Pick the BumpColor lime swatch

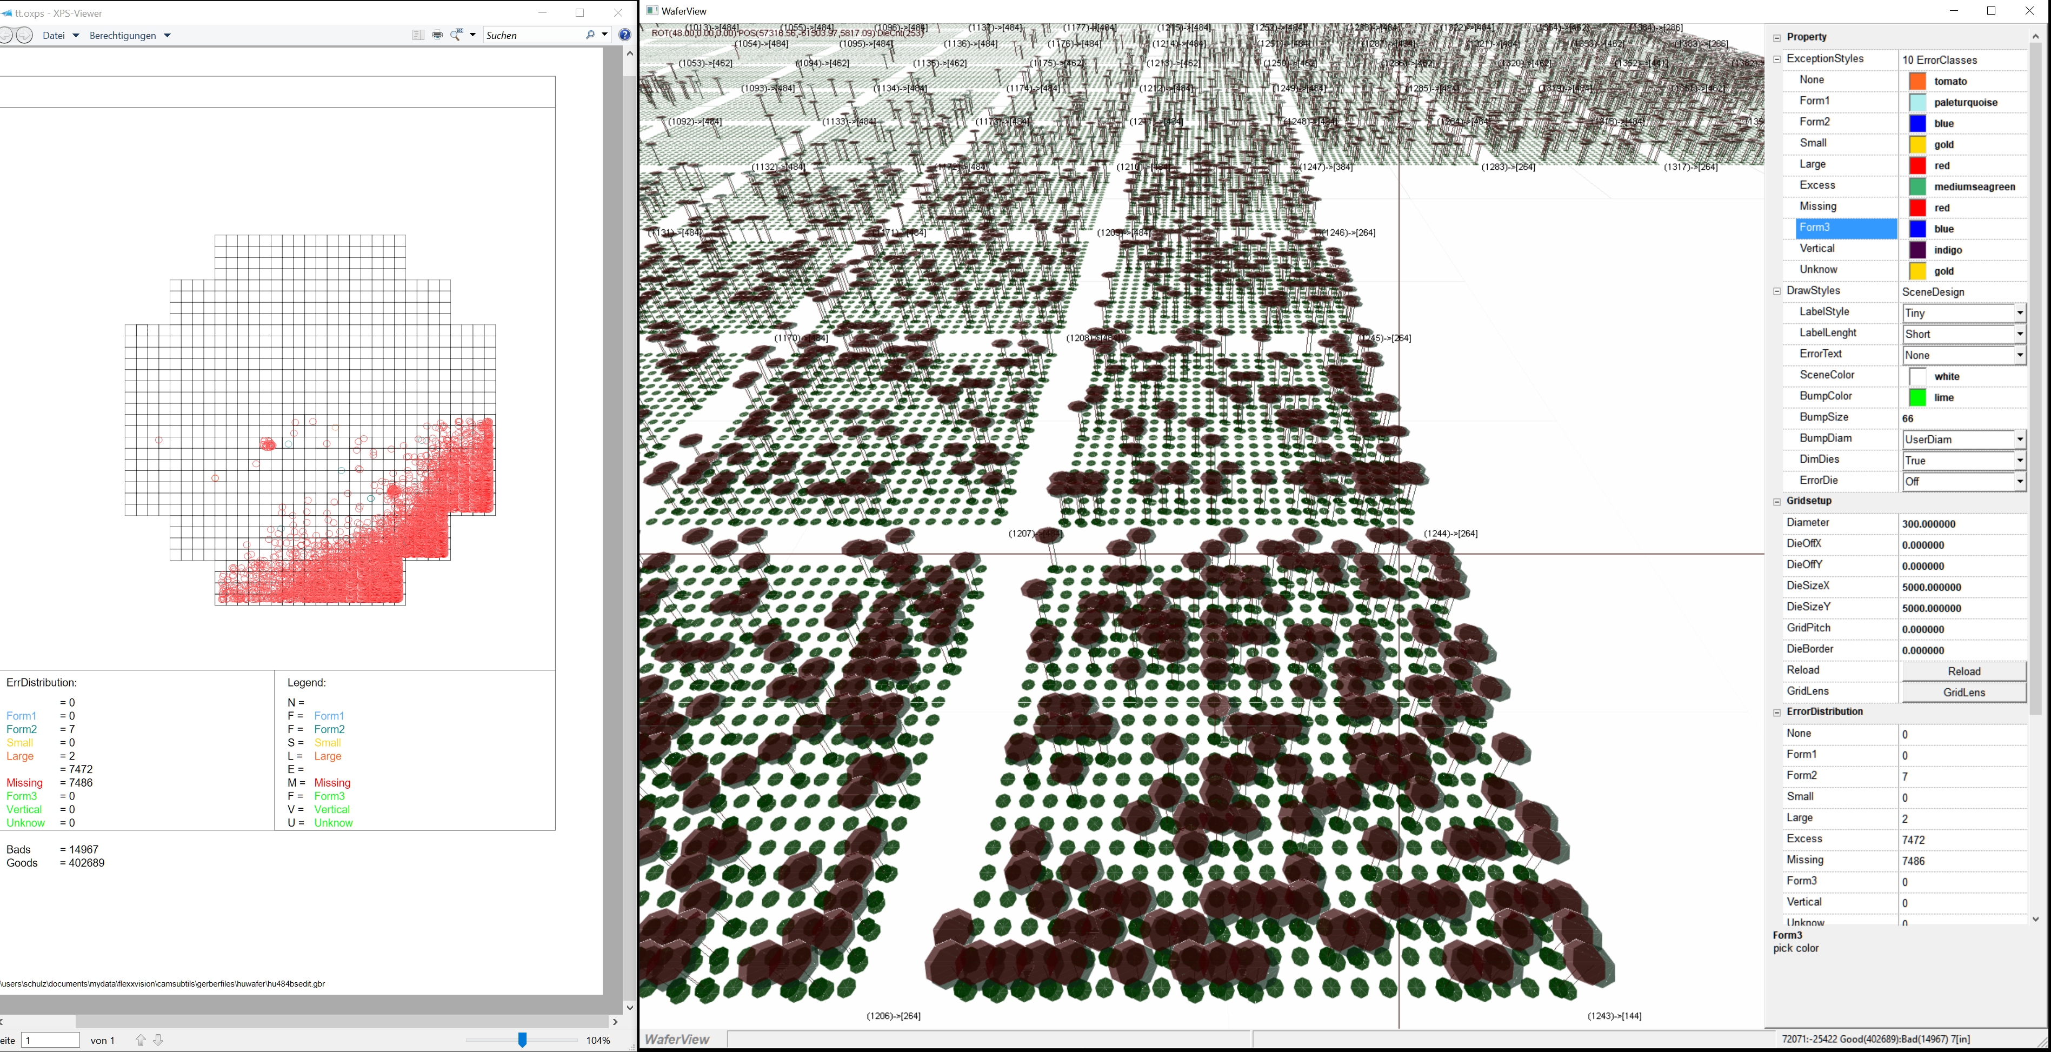tap(1918, 397)
